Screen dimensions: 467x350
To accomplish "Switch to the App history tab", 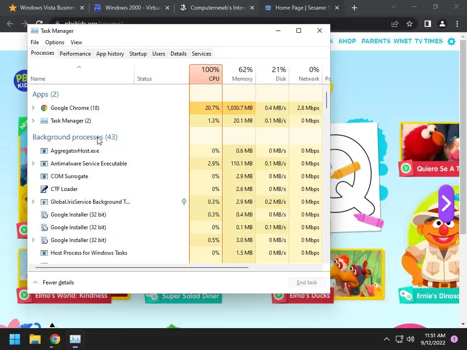I will tap(110, 54).
